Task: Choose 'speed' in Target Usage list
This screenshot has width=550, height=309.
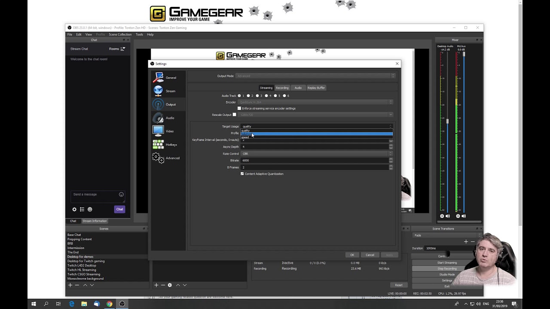Action: click(316, 137)
